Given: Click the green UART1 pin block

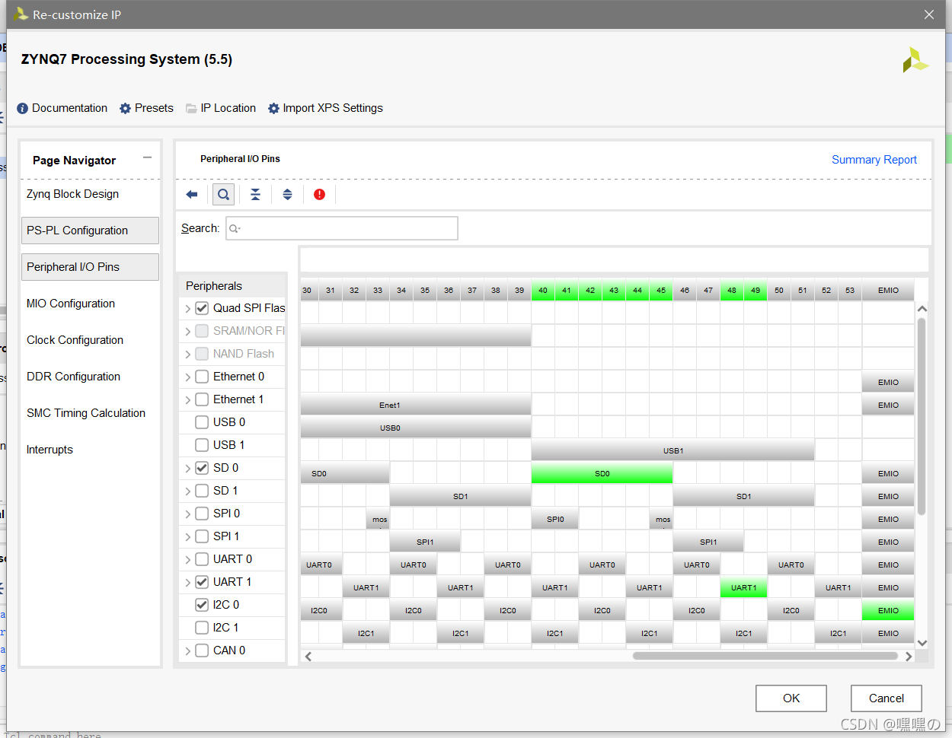Looking at the screenshot, I should [743, 587].
